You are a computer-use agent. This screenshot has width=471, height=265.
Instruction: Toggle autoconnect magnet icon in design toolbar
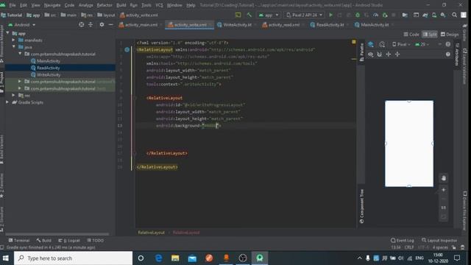pos(380,54)
